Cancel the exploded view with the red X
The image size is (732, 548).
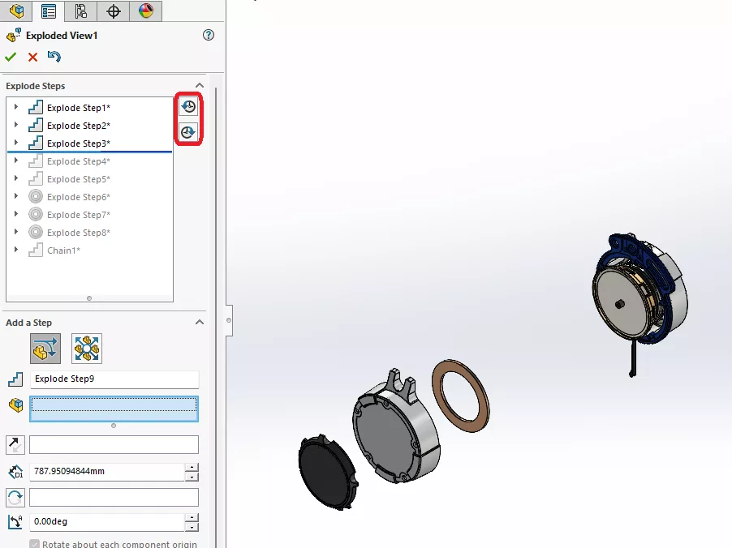32,57
